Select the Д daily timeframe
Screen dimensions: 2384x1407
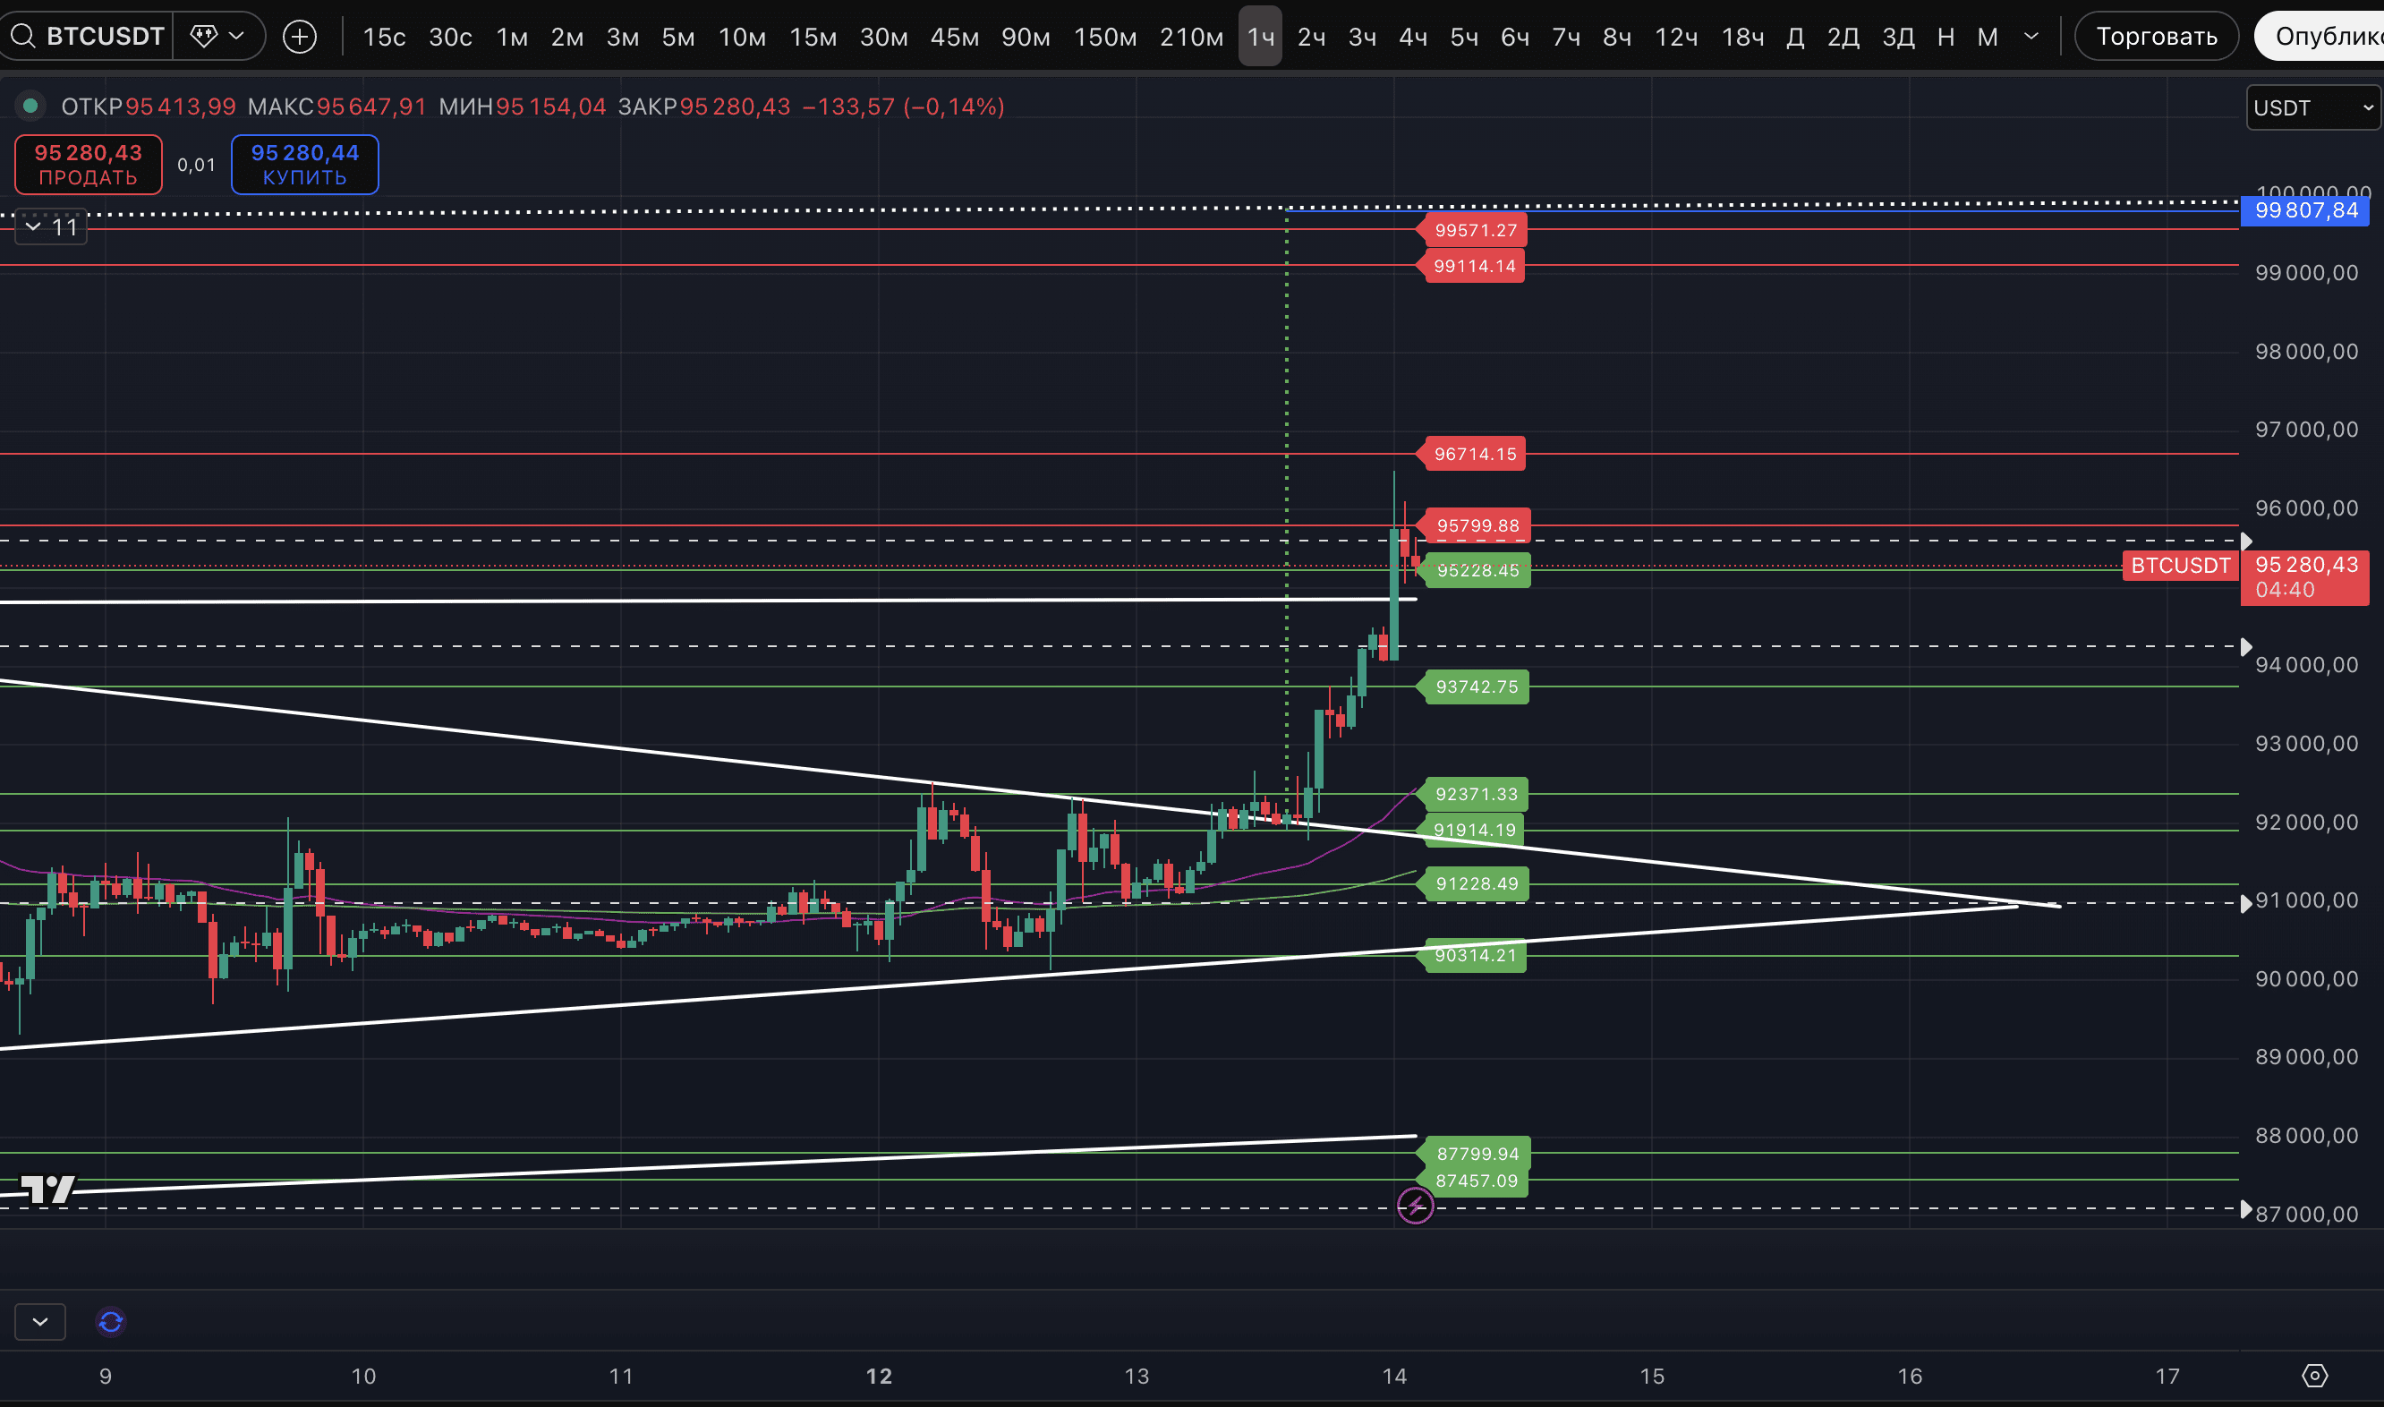1794,37
